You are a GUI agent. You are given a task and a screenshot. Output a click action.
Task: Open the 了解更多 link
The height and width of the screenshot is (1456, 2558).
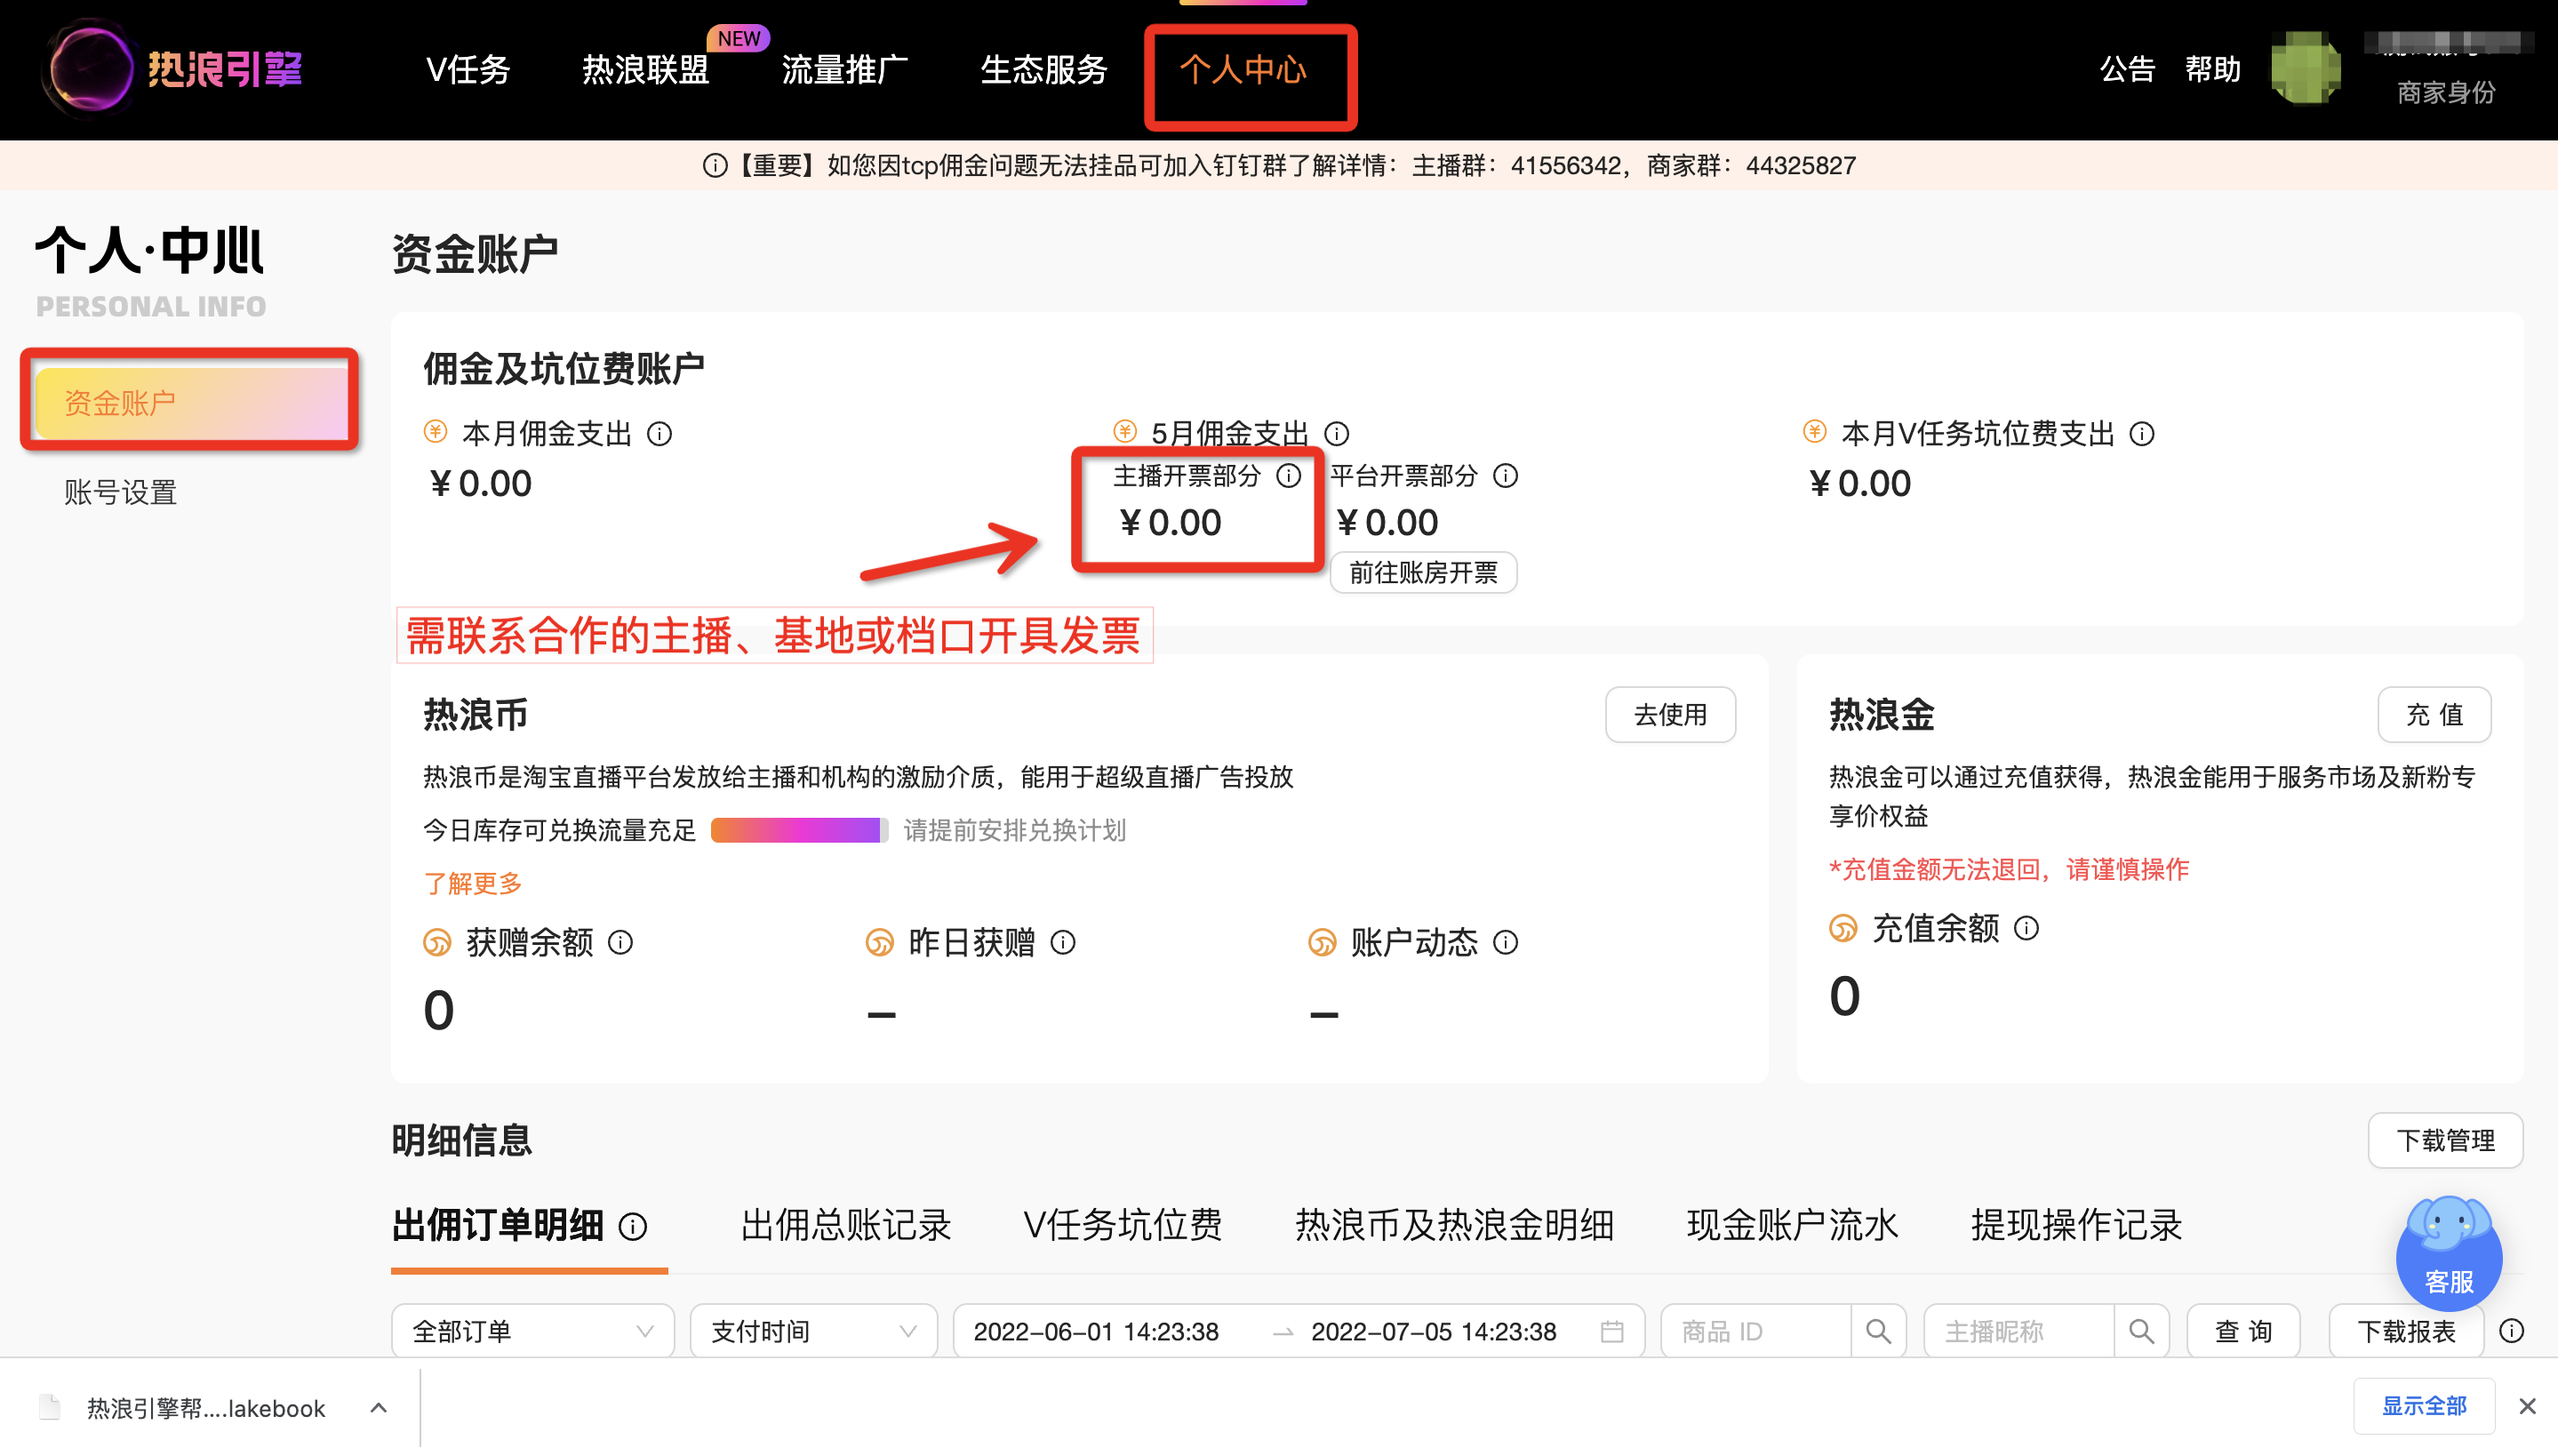[473, 883]
